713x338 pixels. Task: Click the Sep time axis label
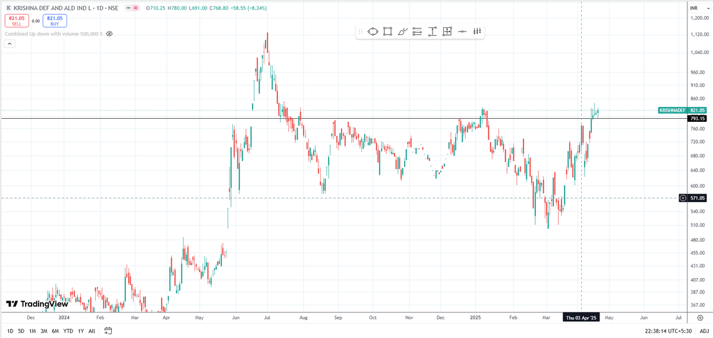337,318
